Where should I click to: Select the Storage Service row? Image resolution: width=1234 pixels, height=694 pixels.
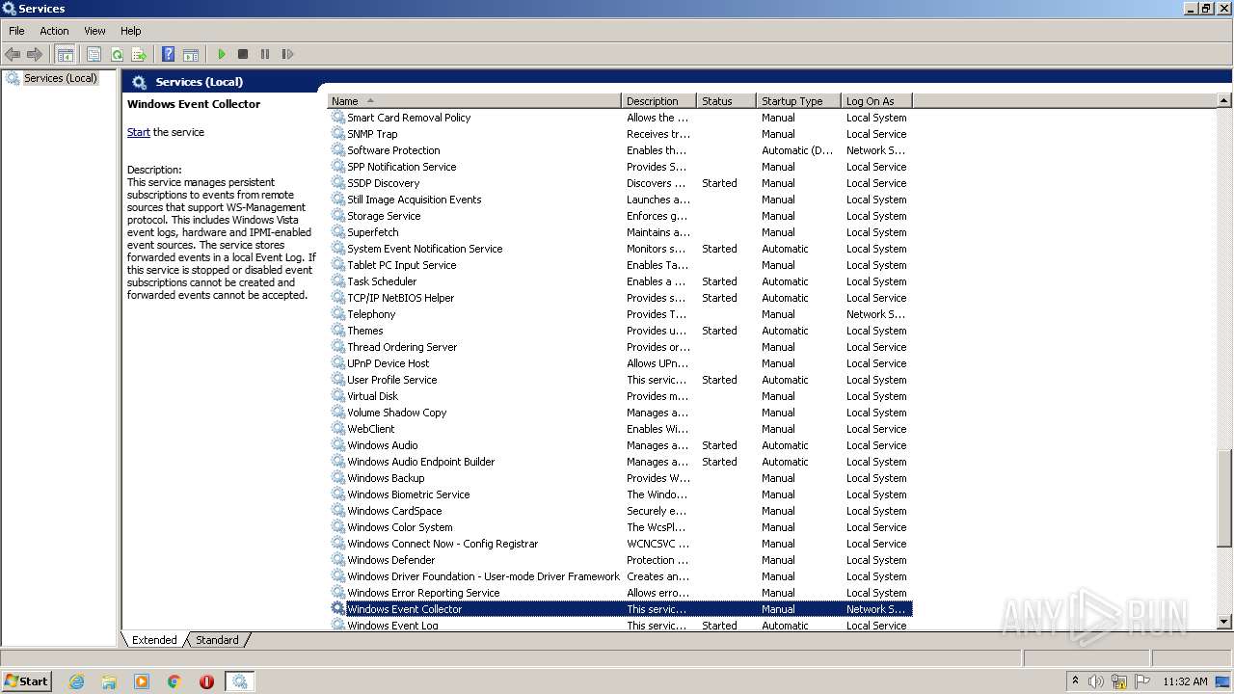click(x=620, y=216)
